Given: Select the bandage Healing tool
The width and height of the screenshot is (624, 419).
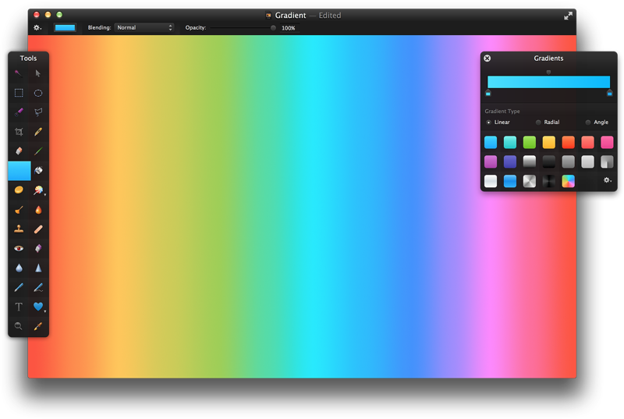Looking at the screenshot, I should pyautogui.click(x=38, y=229).
